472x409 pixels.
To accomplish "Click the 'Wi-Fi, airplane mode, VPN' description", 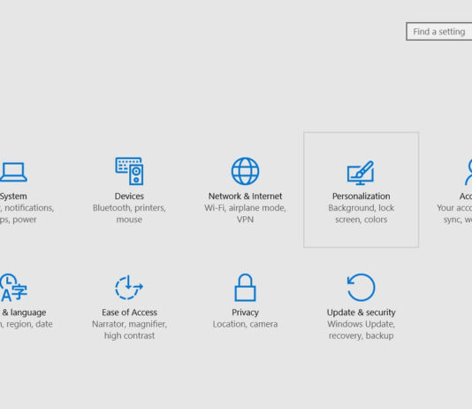I will (245, 213).
